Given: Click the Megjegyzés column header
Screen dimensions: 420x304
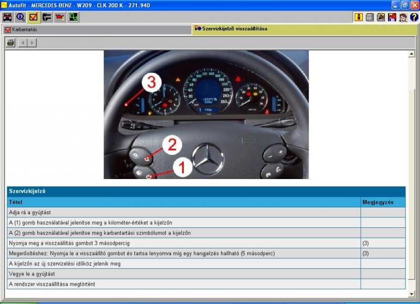Looking at the screenshot, I should pos(383,202).
